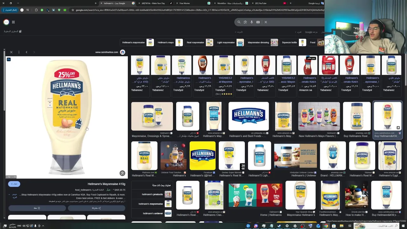Start voice search with microphone icon
Screen dimensions: 407x229
[252, 22]
